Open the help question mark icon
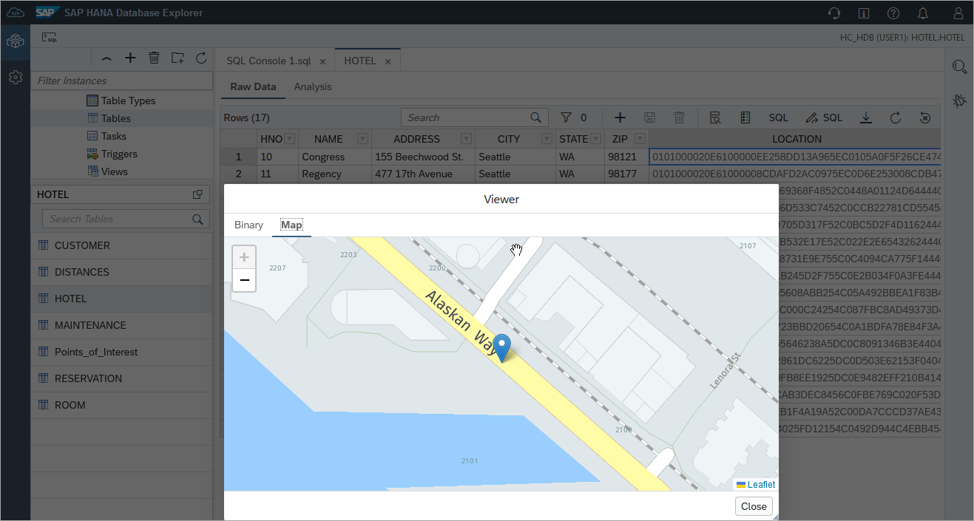 893,13
